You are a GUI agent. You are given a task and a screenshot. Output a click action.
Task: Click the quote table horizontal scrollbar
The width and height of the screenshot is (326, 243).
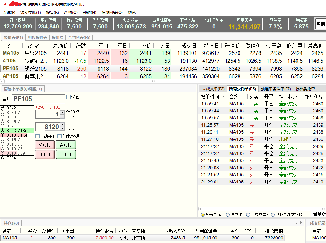153,81
